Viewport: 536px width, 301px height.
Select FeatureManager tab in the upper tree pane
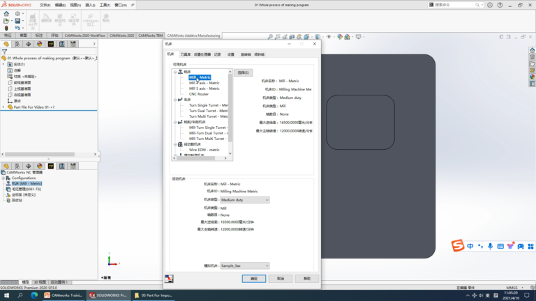click(6, 44)
